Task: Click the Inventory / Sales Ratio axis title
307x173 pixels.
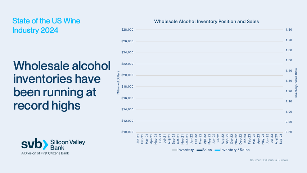Action: click(297, 81)
